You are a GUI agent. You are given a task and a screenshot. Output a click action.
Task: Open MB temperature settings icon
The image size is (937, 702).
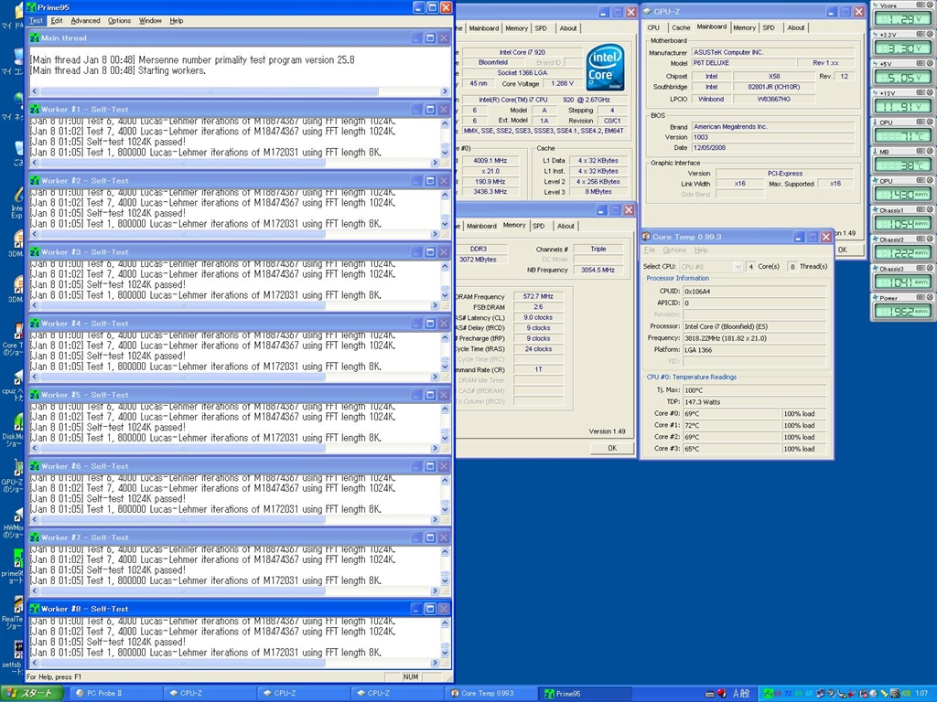pos(921,151)
